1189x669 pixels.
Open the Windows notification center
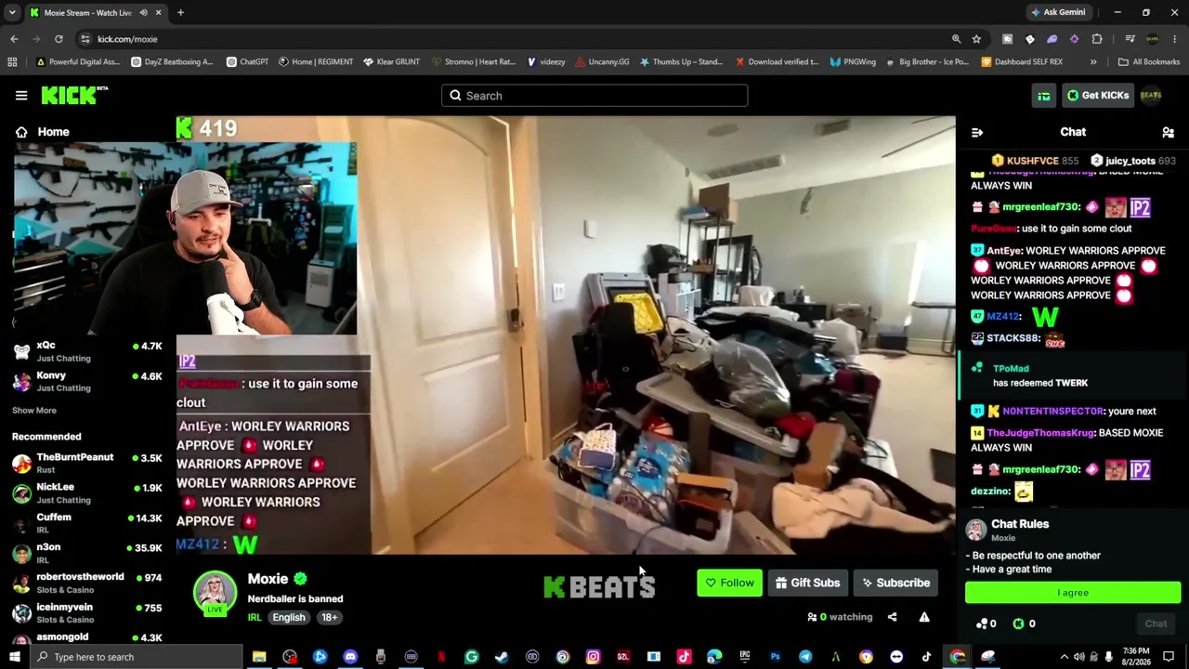[x=1169, y=657]
